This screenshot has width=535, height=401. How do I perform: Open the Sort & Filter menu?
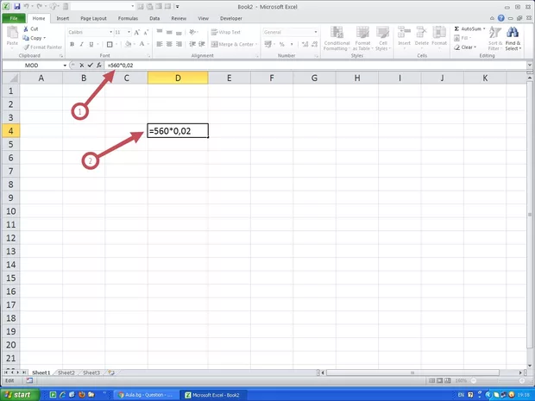(495, 39)
